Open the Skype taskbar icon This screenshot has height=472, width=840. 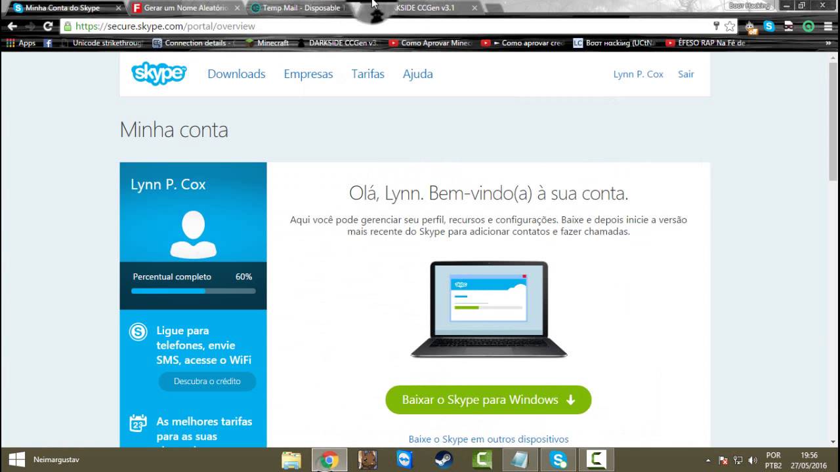pos(559,460)
